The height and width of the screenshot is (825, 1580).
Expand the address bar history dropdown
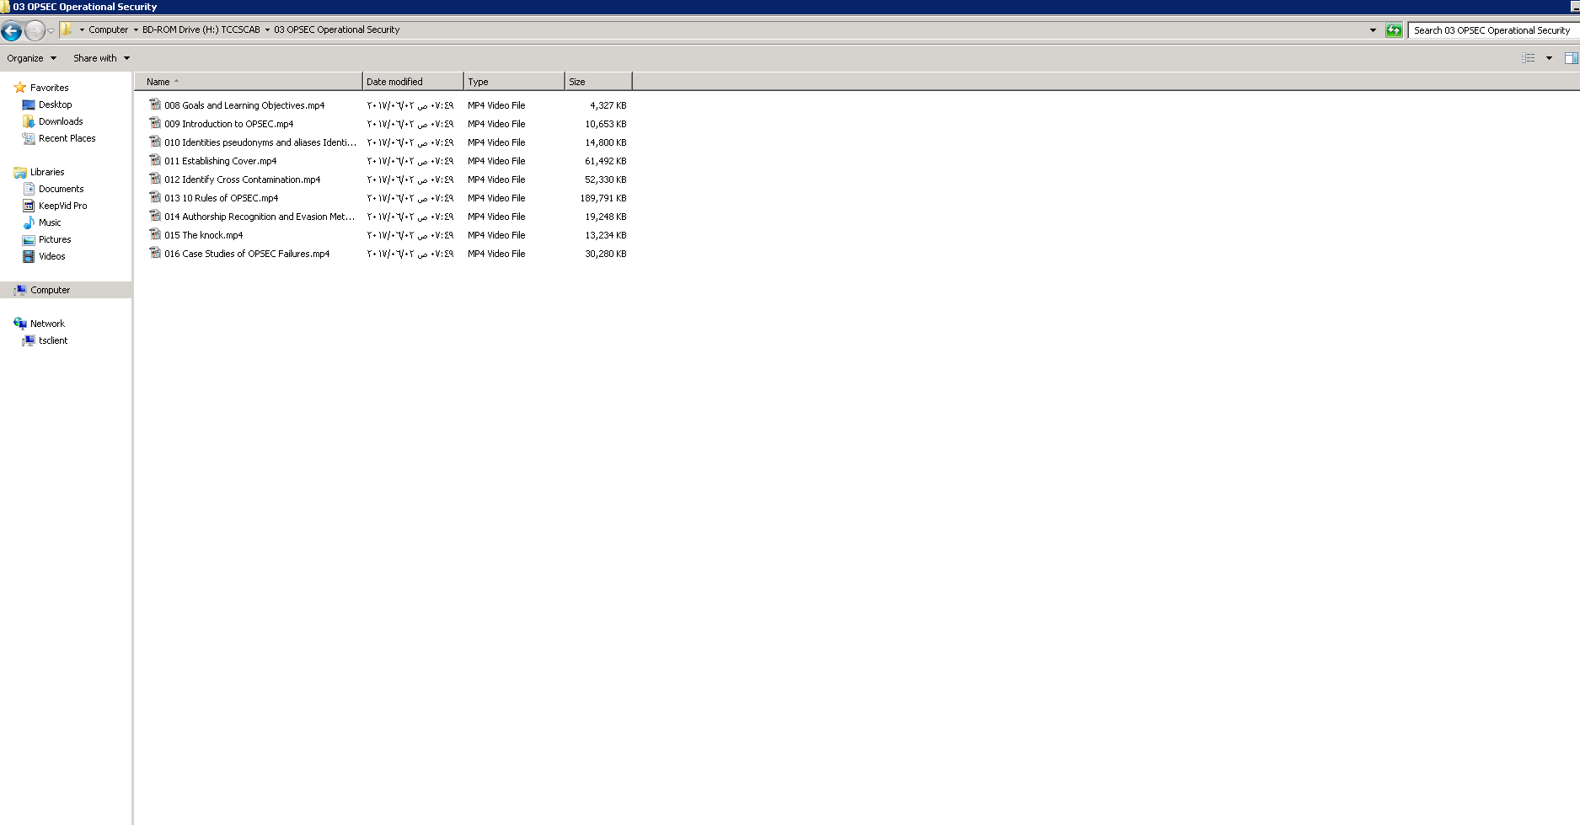pyautogui.click(x=1373, y=30)
